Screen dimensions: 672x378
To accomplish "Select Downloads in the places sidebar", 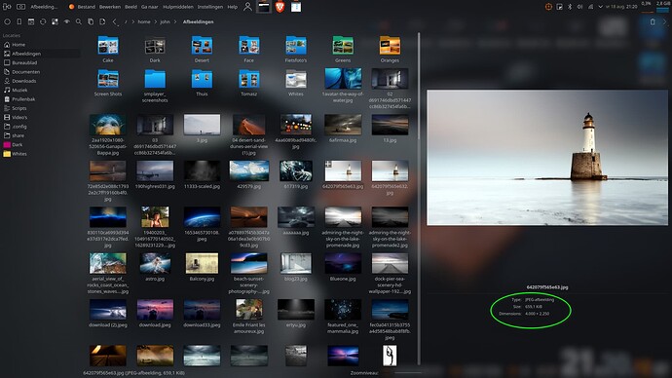I will click(24, 81).
